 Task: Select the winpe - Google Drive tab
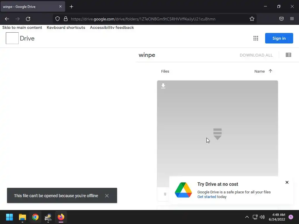coord(33,6)
